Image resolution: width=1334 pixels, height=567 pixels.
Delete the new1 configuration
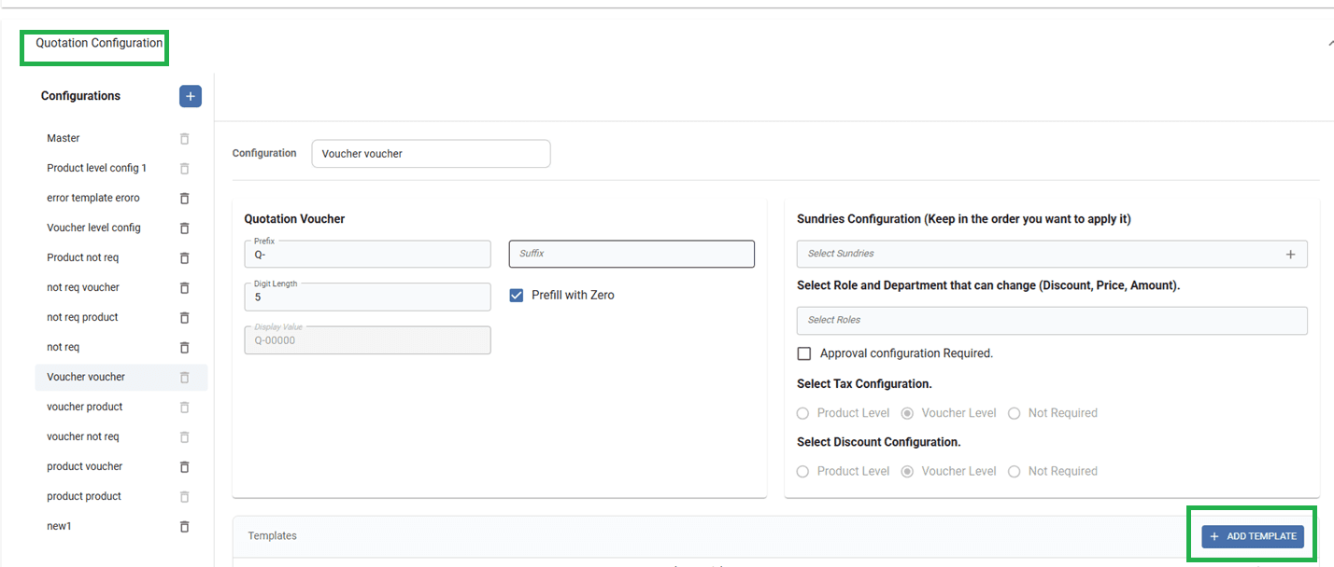point(184,526)
